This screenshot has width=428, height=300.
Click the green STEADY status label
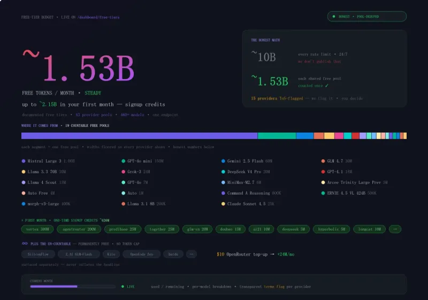(93, 93)
